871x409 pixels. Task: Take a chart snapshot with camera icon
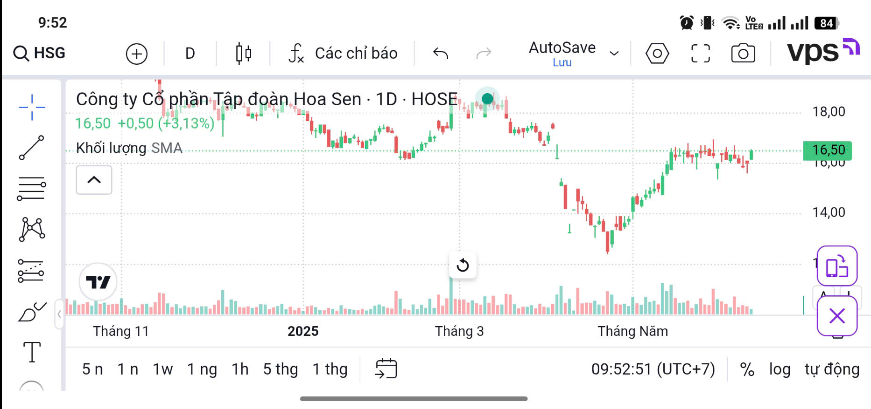pos(743,54)
